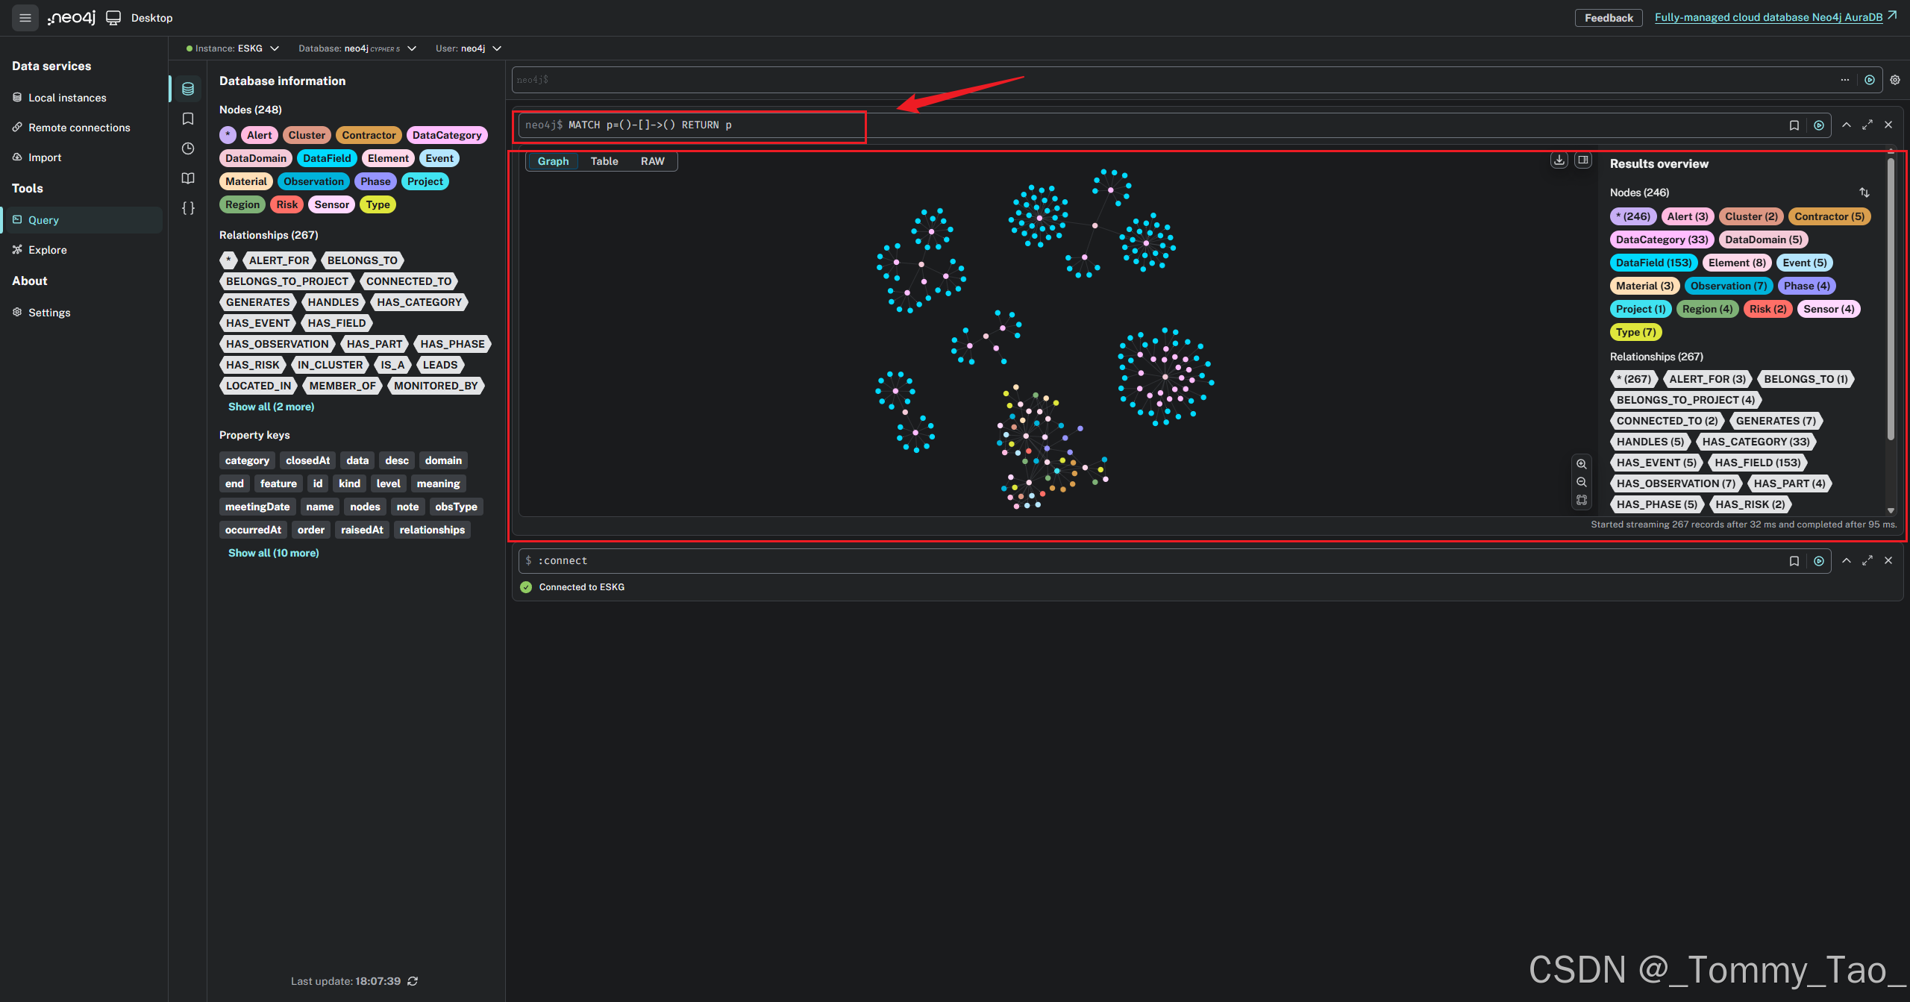Screen dimensions: 1910x1002
Task: Expand Show all relationship types
Action: pyautogui.click(x=271, y=407)
